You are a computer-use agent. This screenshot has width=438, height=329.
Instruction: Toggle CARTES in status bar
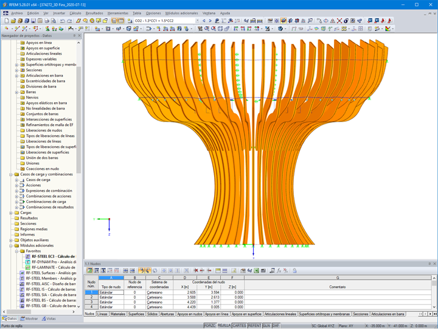[x=239, y=326]
